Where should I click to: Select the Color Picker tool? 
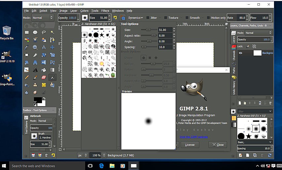(27, 47)
